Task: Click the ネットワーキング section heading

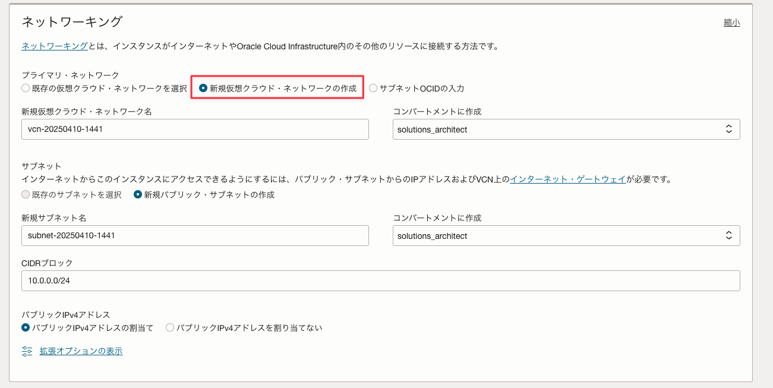Action: click(x=72, y=22)
